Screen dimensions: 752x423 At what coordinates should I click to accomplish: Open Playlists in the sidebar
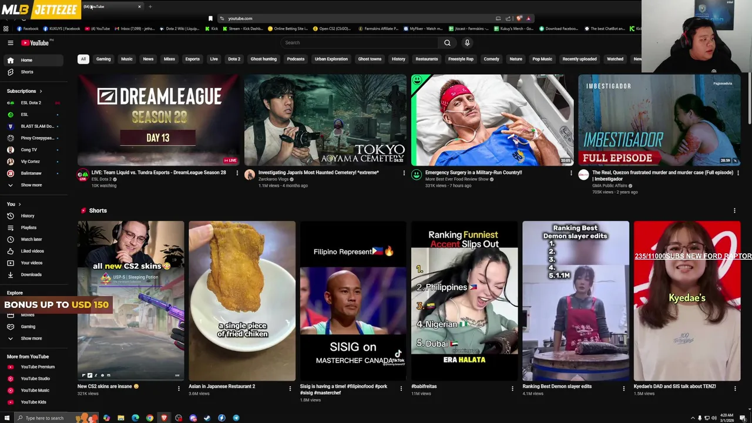33,227
